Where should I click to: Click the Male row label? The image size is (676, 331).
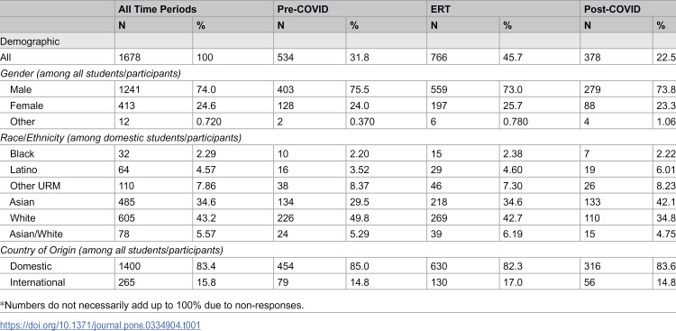point(21,90)
